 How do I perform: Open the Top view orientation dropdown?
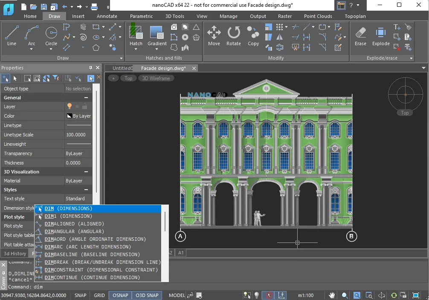128,78
